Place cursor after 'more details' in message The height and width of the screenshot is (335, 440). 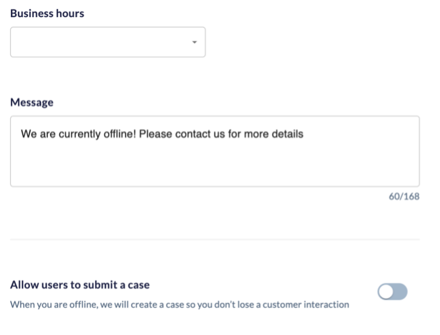click(x=304, y=134)
